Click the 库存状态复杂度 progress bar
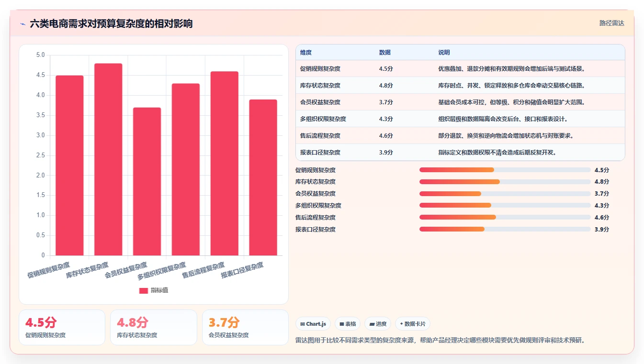Image resolution: width=644 pixels, height=364 pixels. tap(505, 182)
